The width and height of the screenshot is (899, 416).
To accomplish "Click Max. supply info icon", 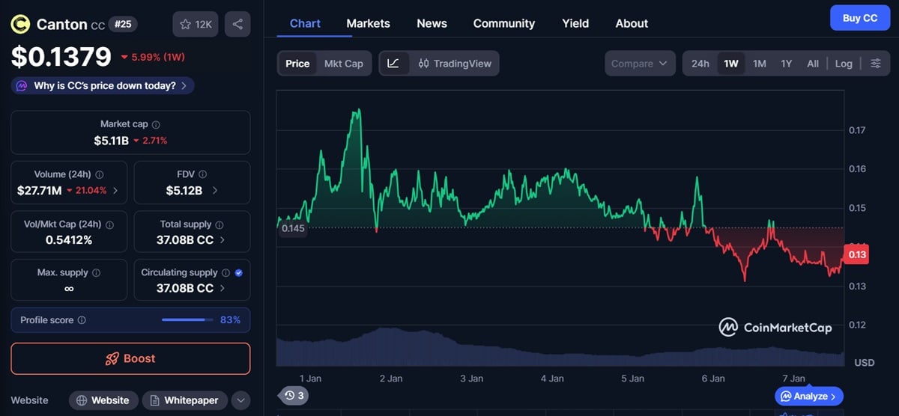I will tap(96, 273).
